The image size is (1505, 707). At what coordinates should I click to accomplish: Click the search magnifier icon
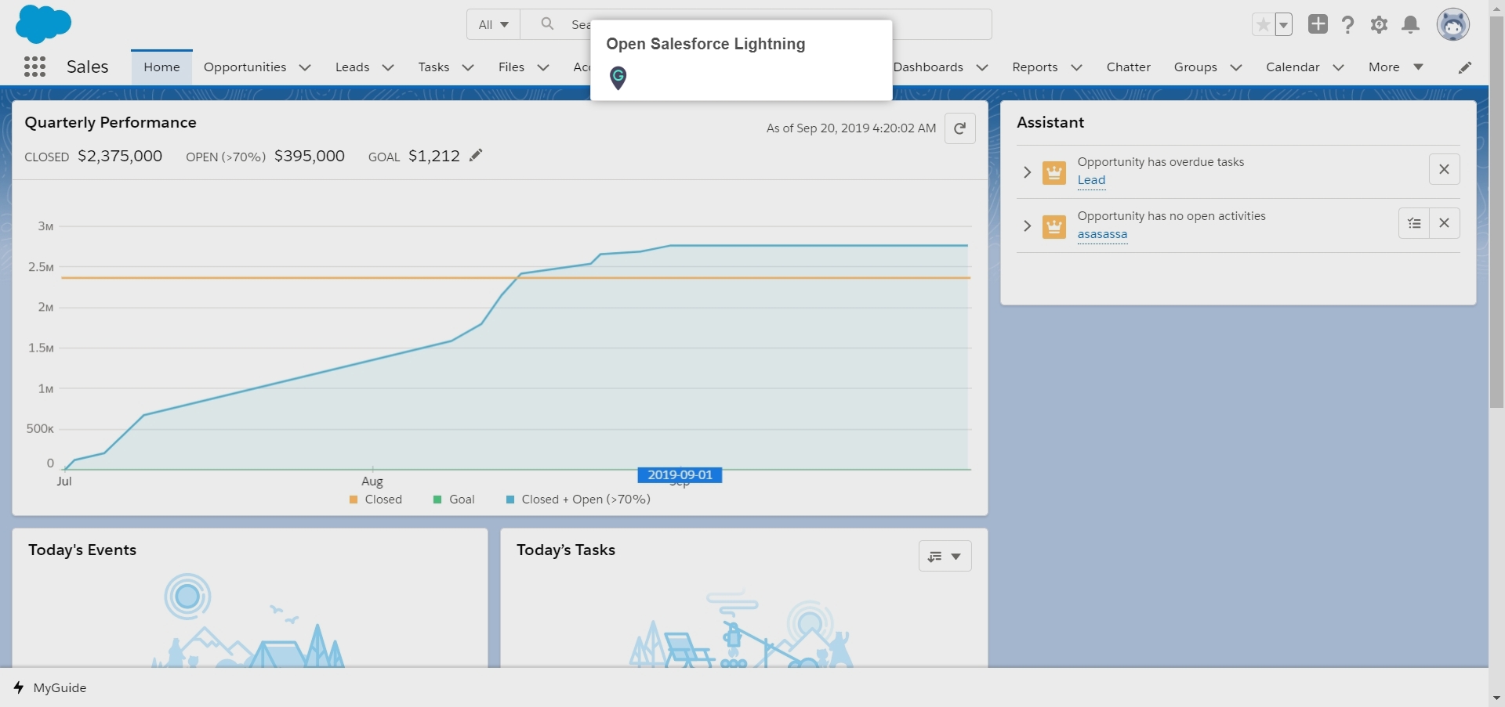[x=548, y=24]
